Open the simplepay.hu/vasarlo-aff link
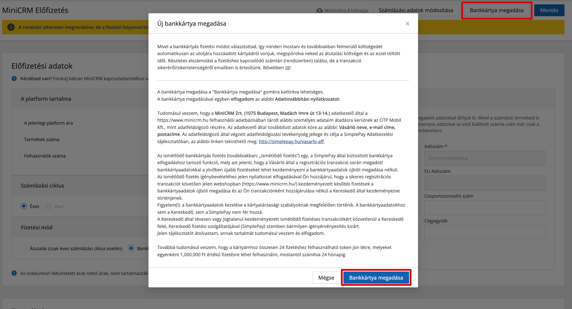This screenshot has width=572, height=309. click(x=291, y=141)
